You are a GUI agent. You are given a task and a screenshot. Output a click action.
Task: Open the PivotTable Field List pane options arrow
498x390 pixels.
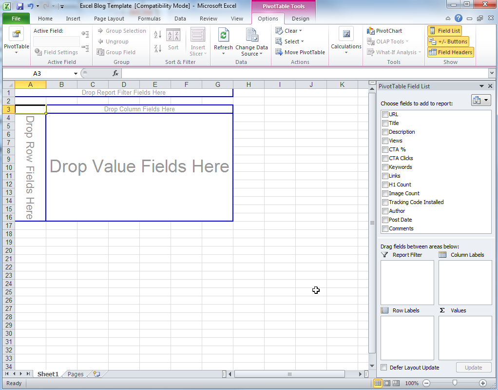[481, 86]
